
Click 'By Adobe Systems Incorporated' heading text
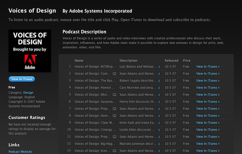(97, 11)
